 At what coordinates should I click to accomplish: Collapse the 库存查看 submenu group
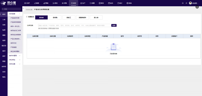click(15, 14)
